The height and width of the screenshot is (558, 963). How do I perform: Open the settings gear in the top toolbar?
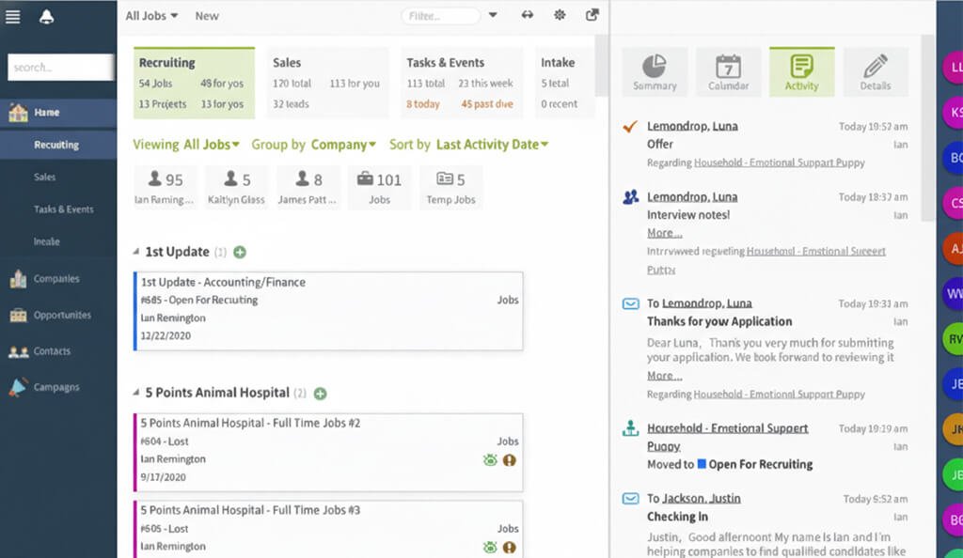(559, 16)
